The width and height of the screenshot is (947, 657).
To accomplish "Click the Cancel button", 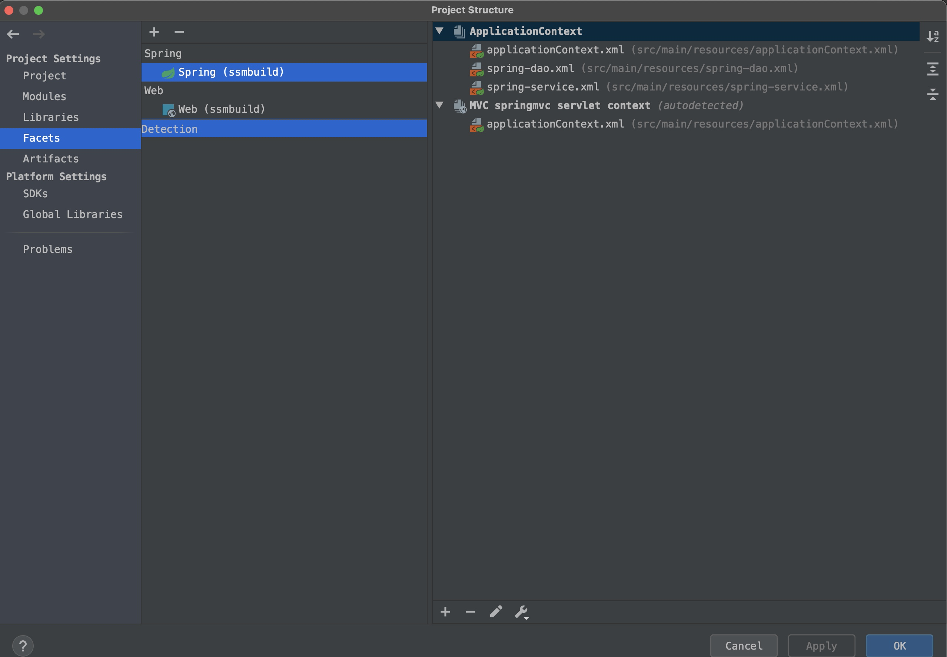I will tap(743, 645).
